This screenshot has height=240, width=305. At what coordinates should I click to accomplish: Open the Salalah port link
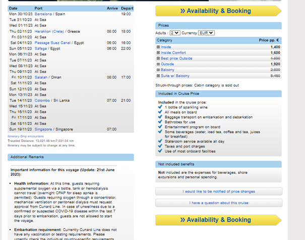[41, 77]
